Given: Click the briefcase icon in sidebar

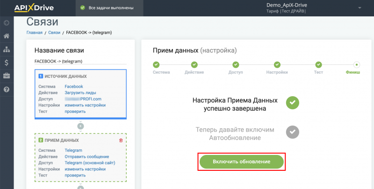Looking at the screenshot, I should click(x=7, y=76).
